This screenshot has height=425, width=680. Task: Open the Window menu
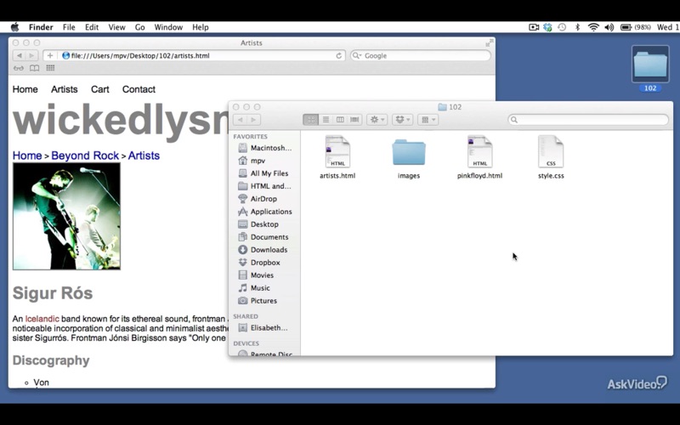168,27
